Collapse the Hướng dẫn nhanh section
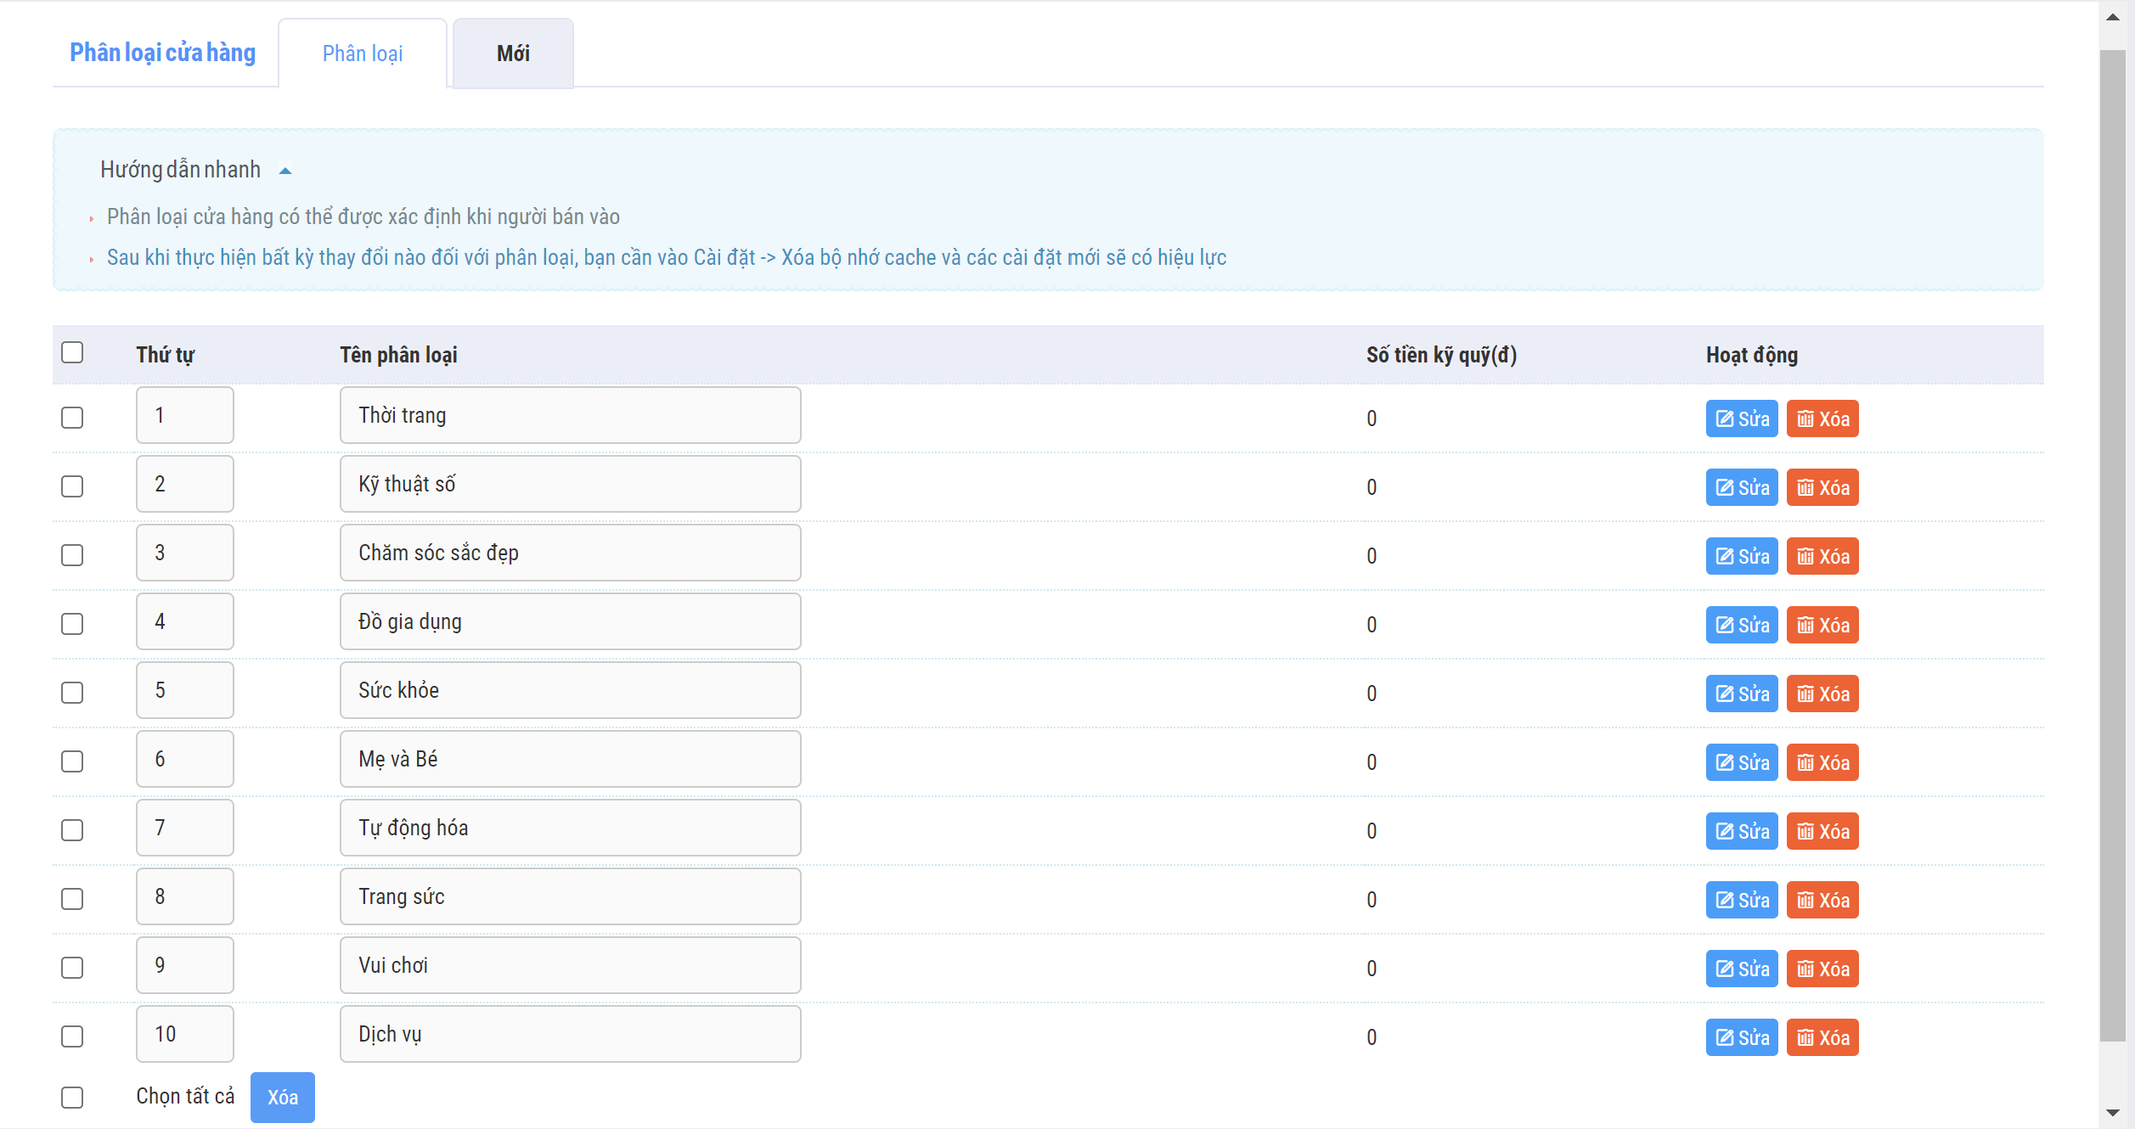The width and height of the screenshot is (2135, 1129). tap(285, 171)
